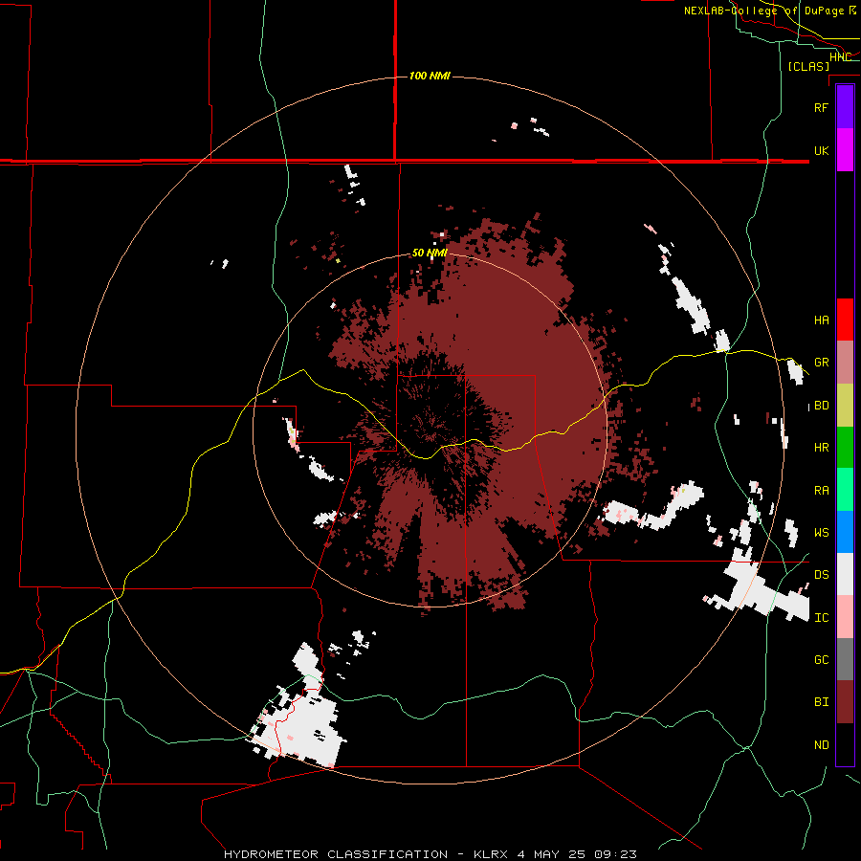
Task: Pick the gray GC legend swatch
Action: click(x=845, y=659)
